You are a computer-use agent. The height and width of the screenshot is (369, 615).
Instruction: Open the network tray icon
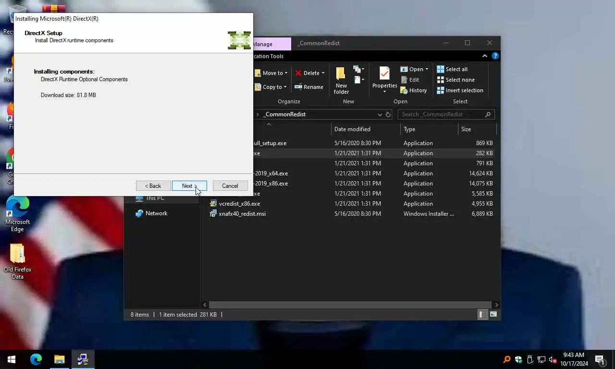point(541,359)
